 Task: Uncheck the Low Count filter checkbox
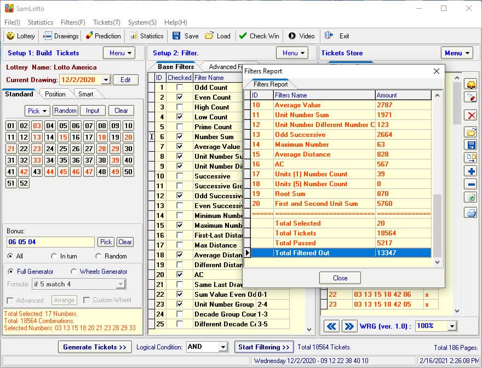tap(180, 117)
